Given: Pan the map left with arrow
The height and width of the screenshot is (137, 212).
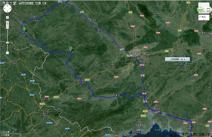Looking at the screenshot, I should [5, 9].
